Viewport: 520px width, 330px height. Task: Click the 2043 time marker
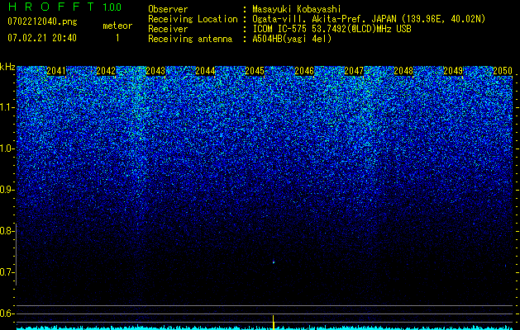click(x=155, y=71)
